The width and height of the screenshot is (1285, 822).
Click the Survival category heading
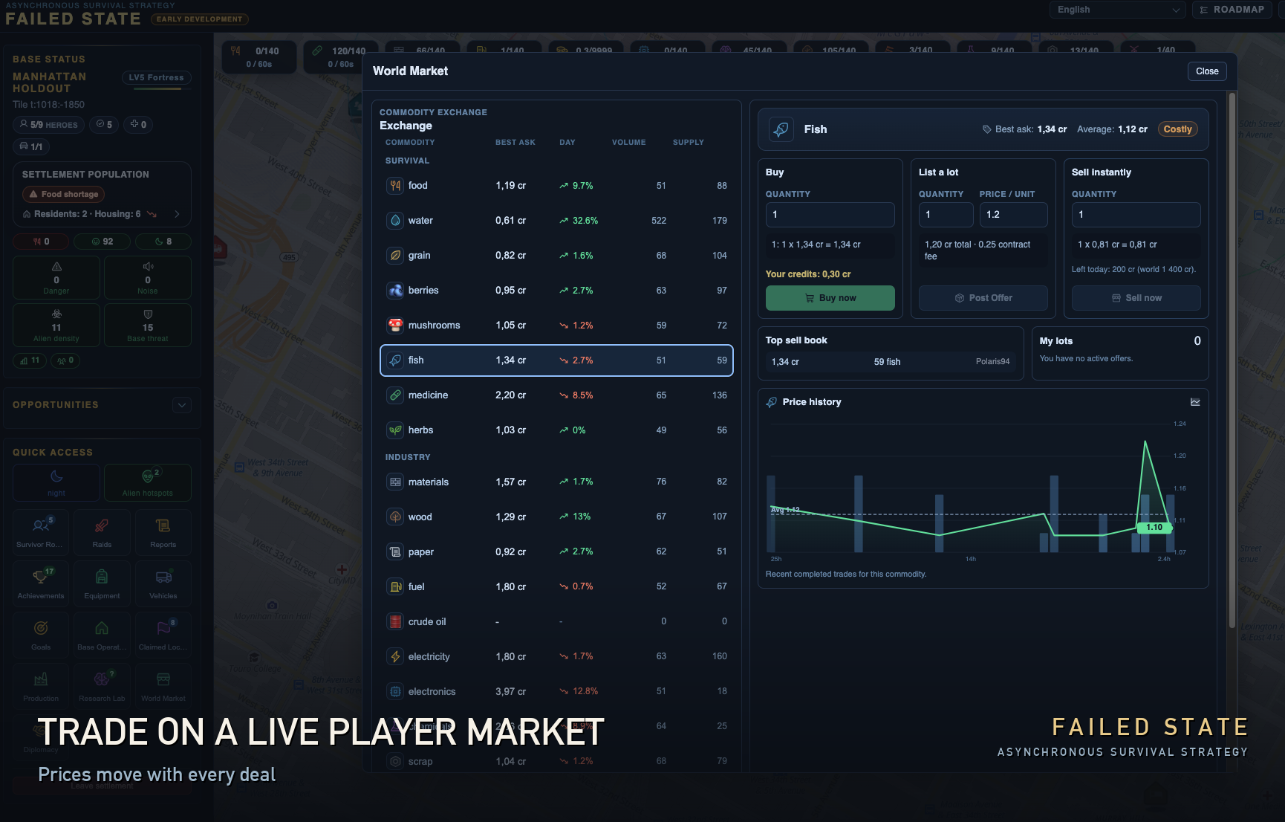click(407, 161)
